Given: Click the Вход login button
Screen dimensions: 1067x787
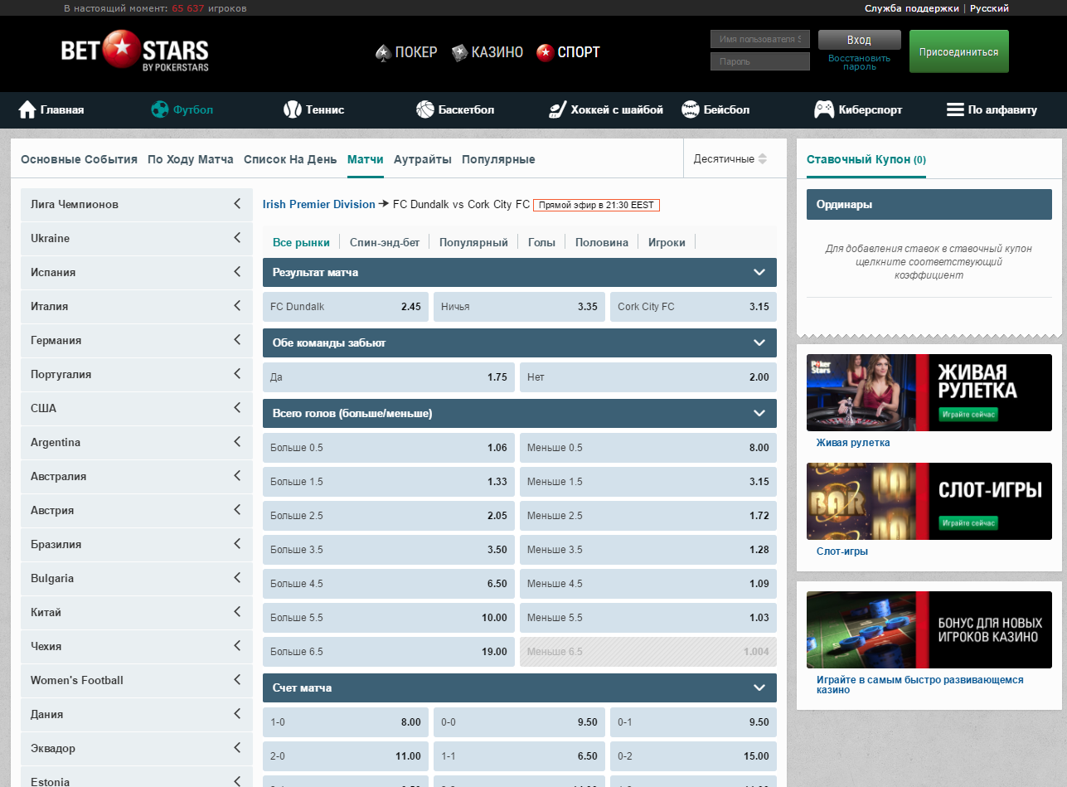Looking at the screenshot, I should tap(859, 40).
